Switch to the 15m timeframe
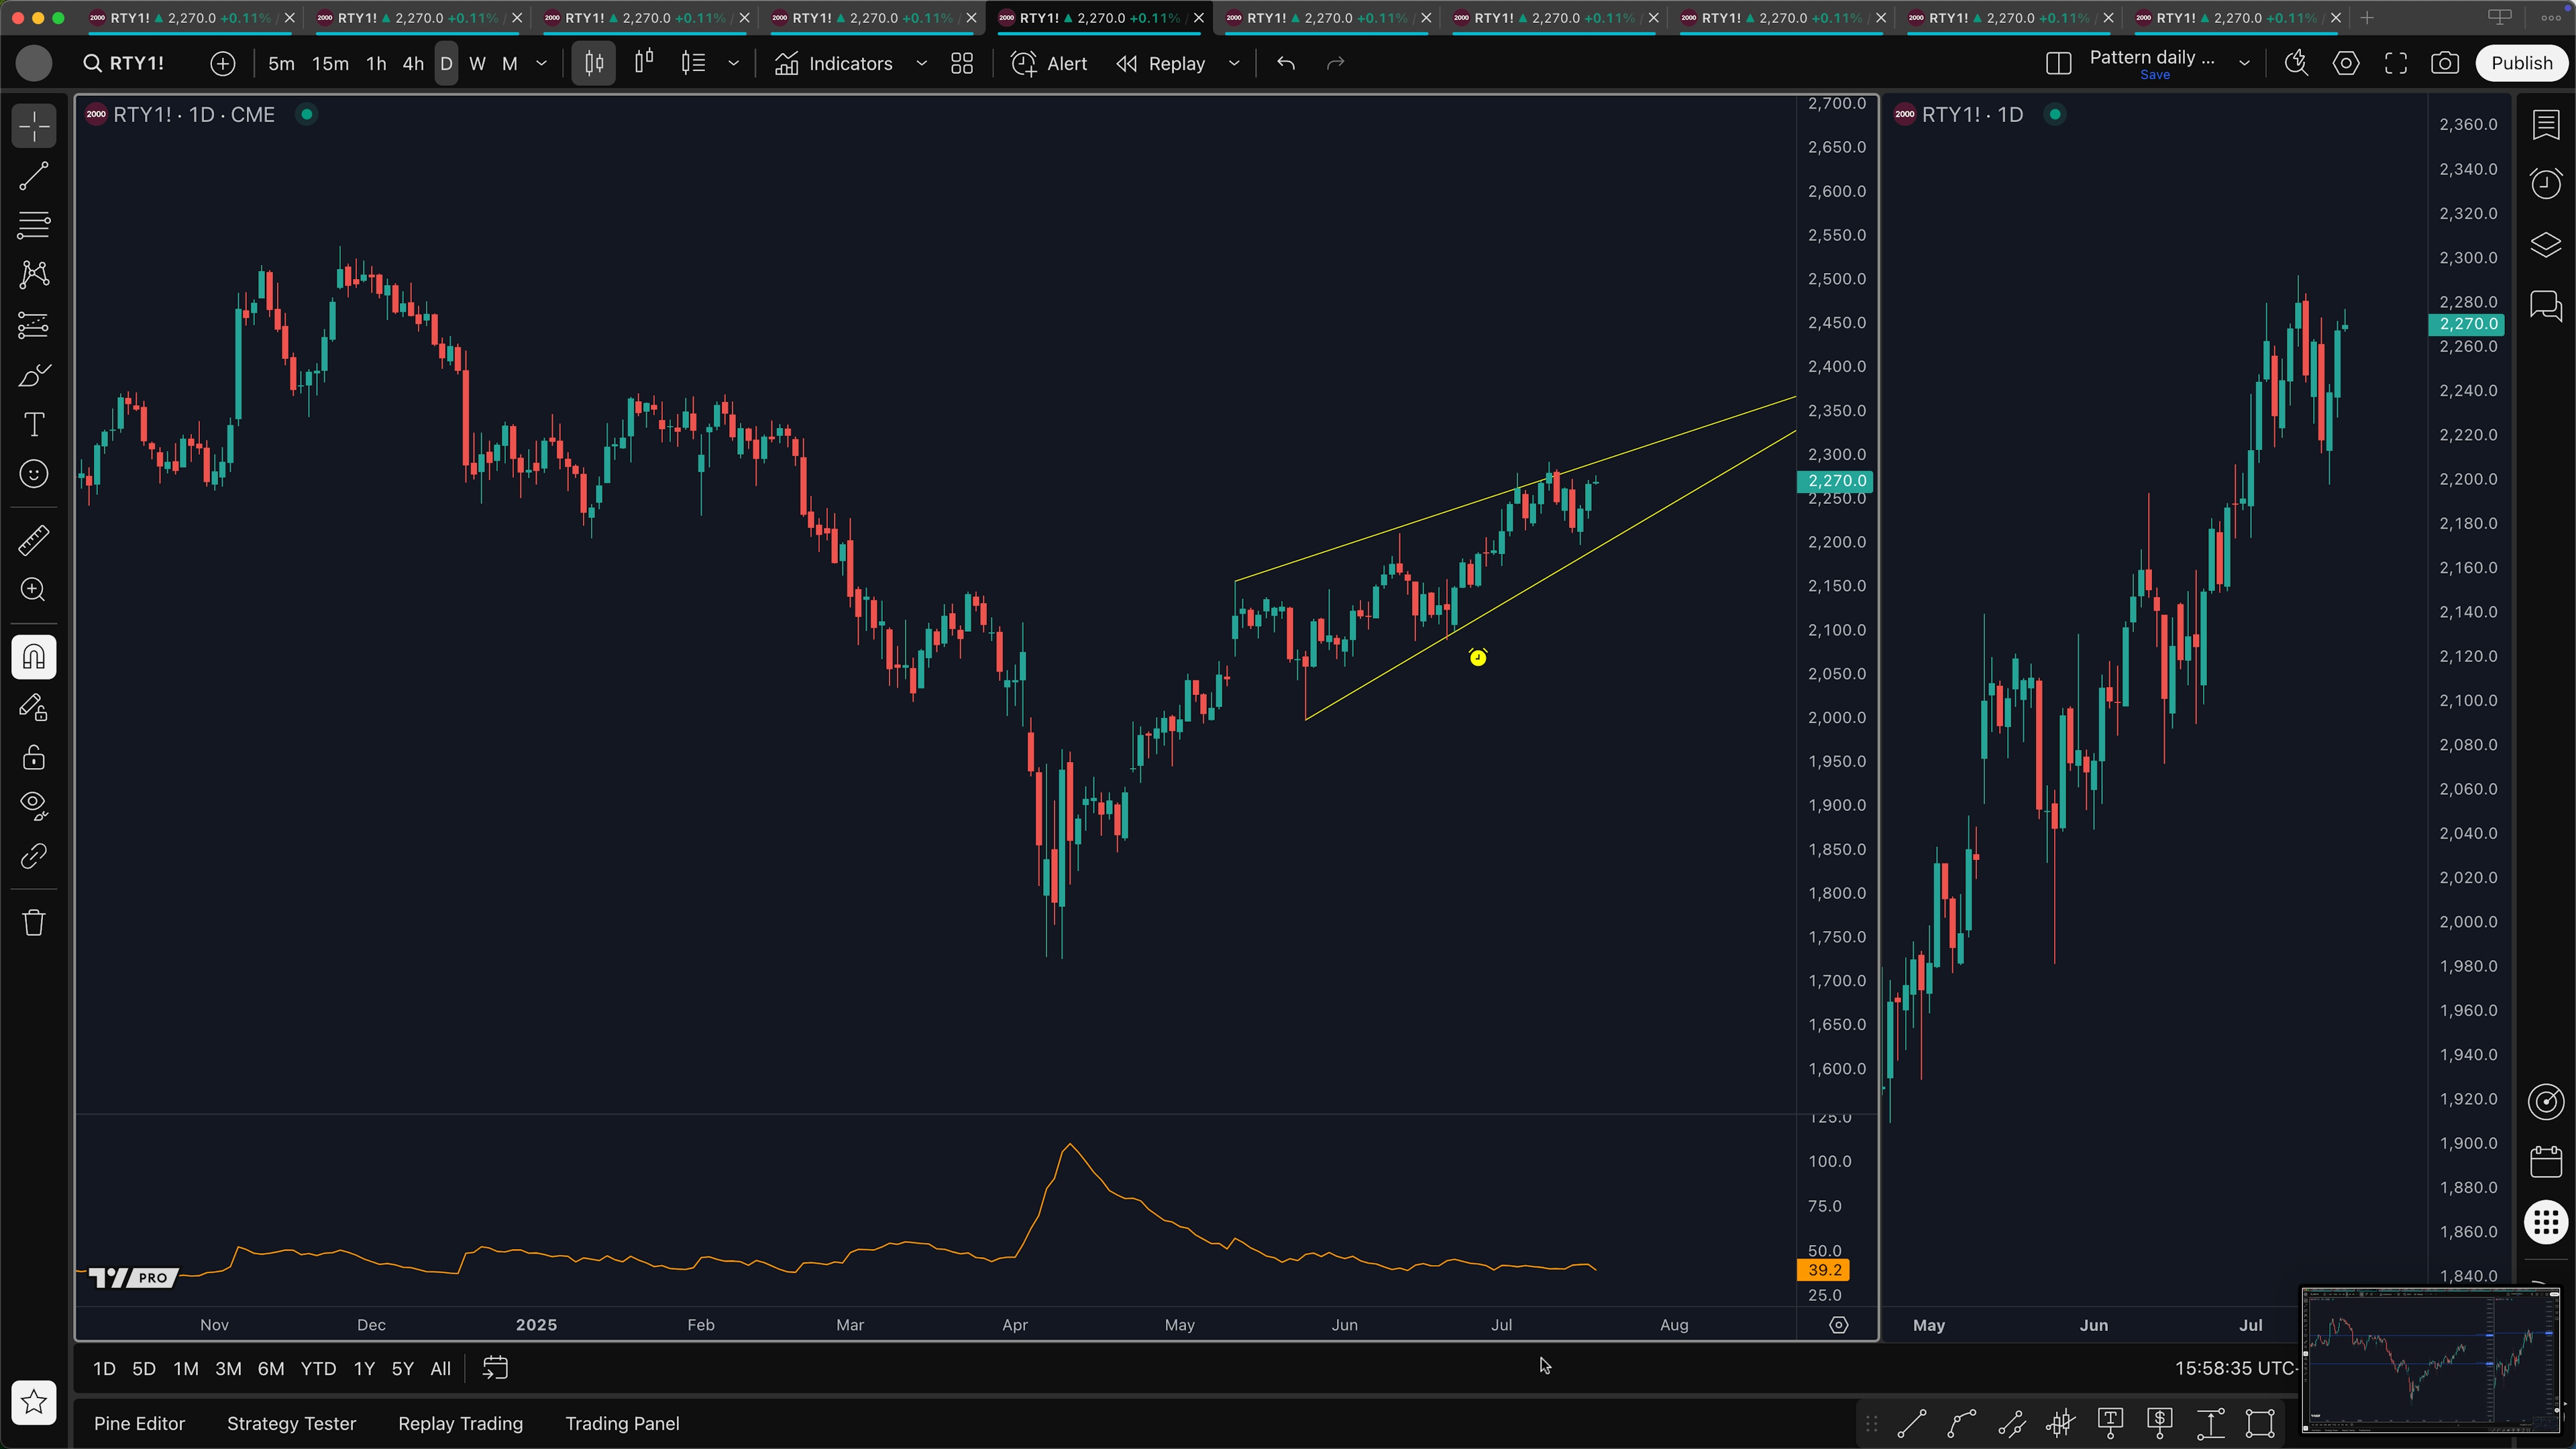2576x1449 pixels. click(x=330, y=63)
